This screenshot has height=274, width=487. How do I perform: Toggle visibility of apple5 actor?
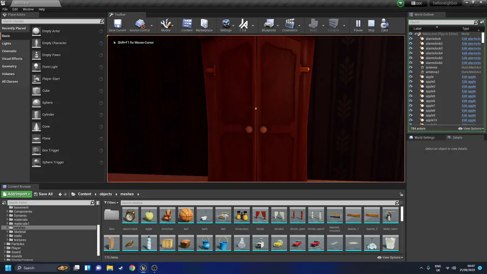[411, 96]
